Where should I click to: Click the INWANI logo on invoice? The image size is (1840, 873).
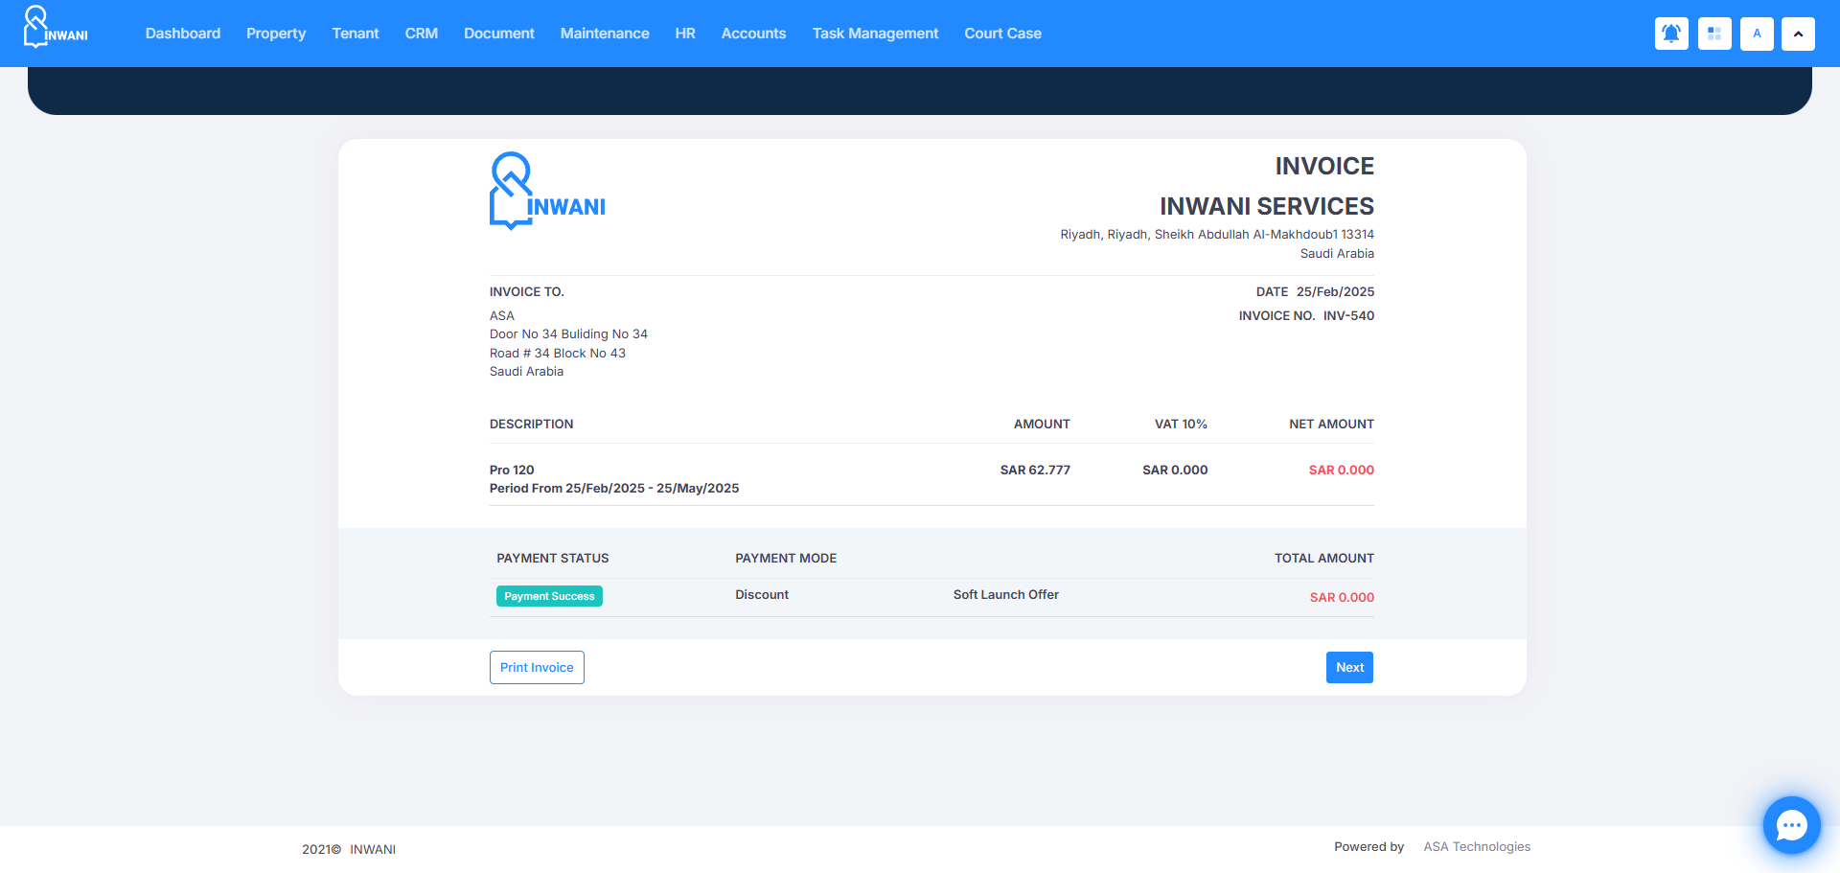click(547, 192)
